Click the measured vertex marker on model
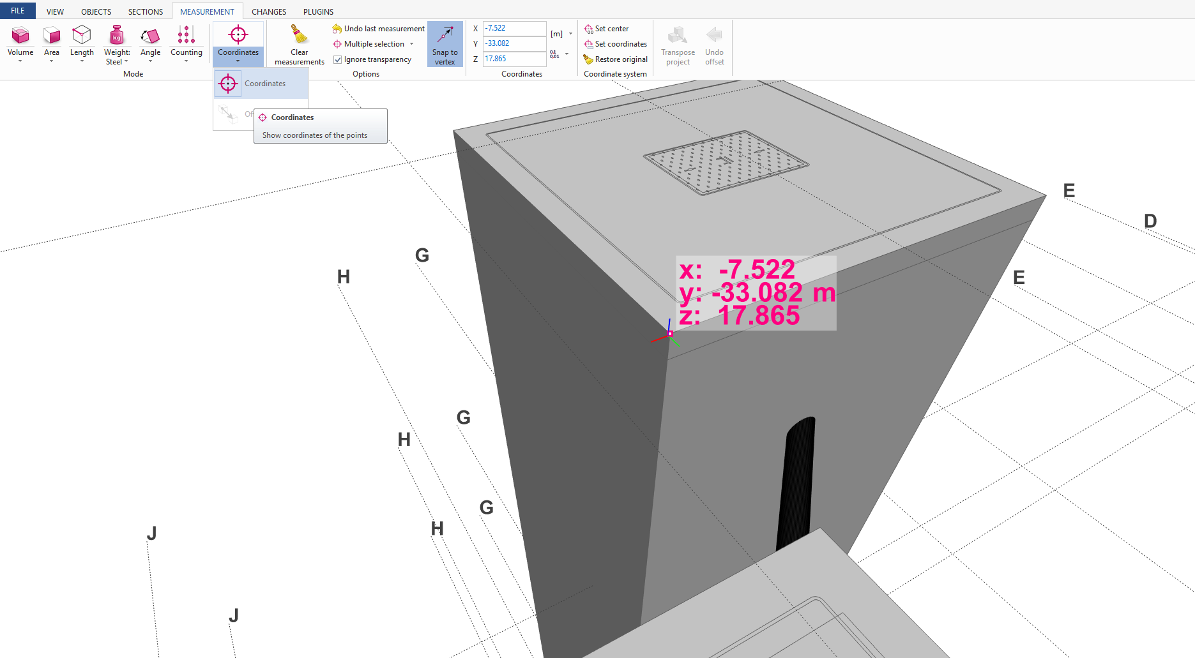The width and height of the screenshot is (1195, 658). click(x=669, y=333)
